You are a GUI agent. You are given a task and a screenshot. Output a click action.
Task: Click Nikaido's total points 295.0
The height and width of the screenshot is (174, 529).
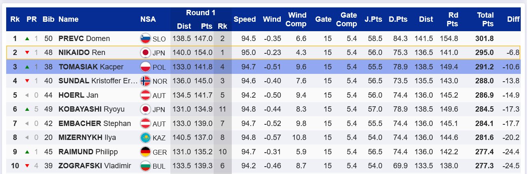pyautogui.click(x=485, y=53)
